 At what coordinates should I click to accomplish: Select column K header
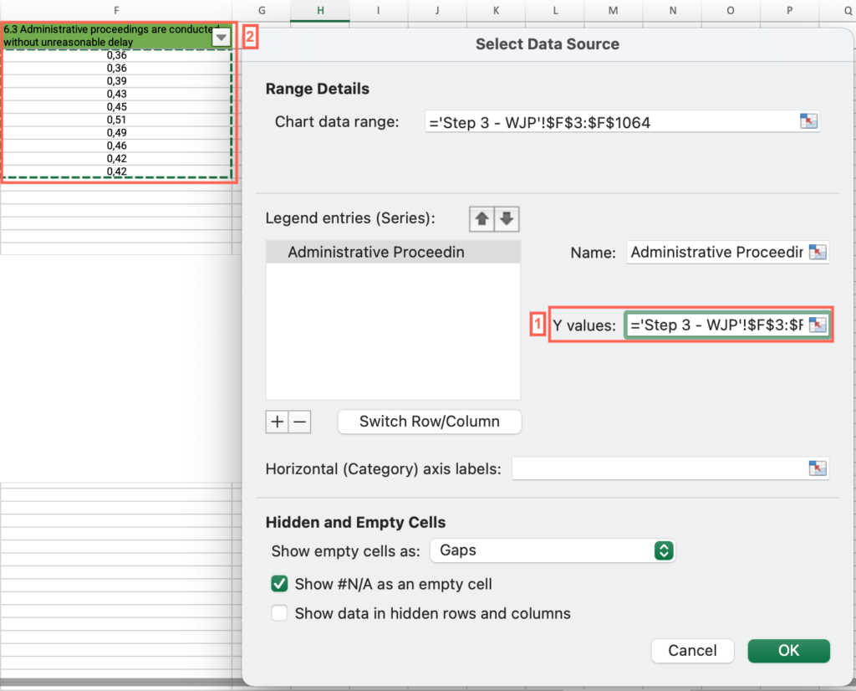pos(496,10)
